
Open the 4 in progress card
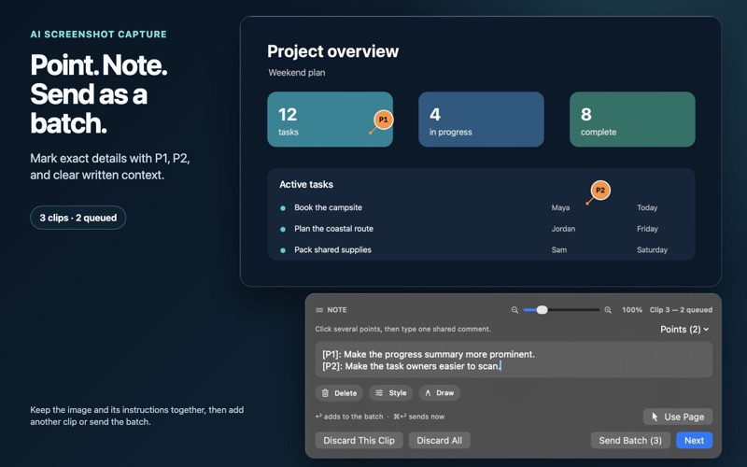click(481, 120)
